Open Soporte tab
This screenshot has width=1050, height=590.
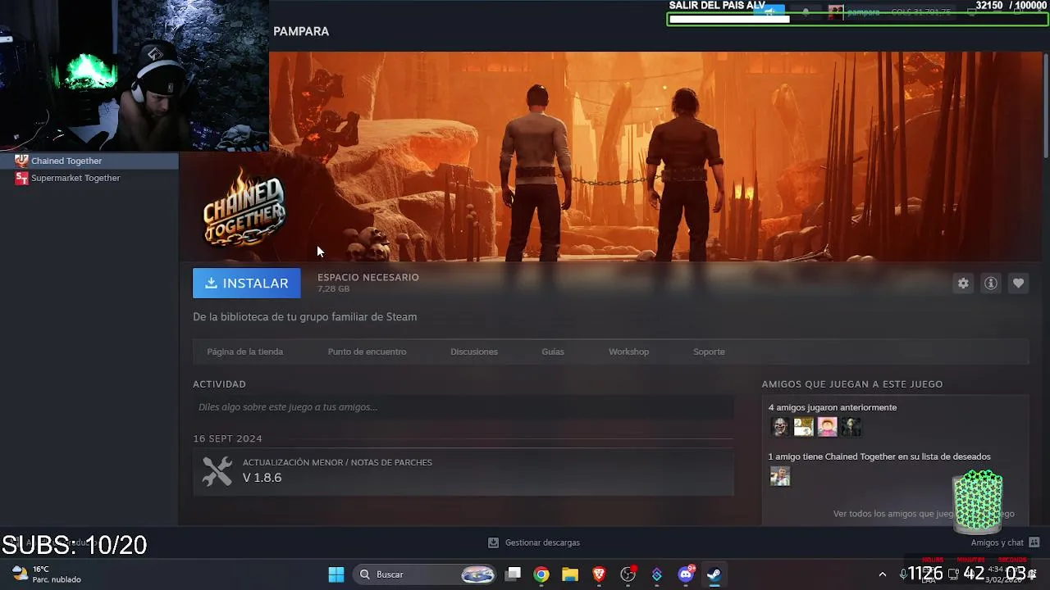pyautogui.click(x=709, y=352)
